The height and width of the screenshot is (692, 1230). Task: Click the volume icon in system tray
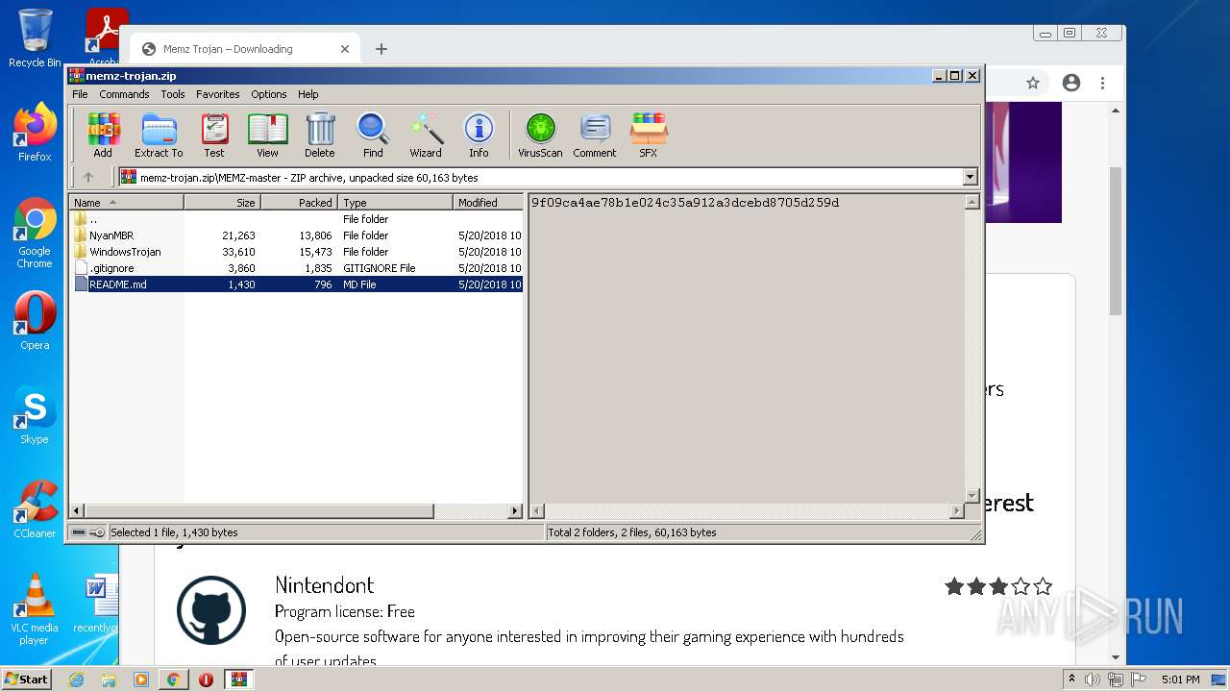click(1093, 680)
